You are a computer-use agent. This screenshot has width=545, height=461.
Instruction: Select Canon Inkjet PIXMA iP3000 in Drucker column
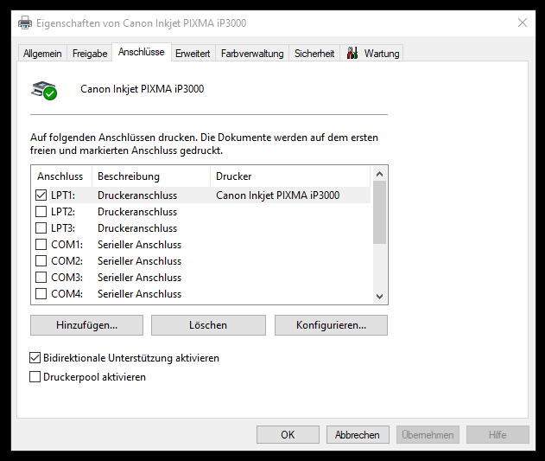click(x=278, y=195)
